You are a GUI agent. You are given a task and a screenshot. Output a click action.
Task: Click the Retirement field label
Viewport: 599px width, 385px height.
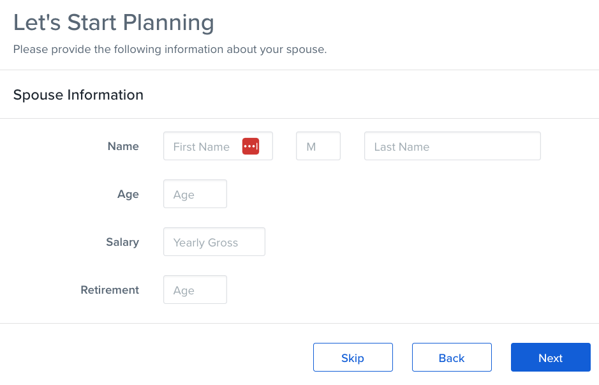pyautogui.click(x=110, y=290)
